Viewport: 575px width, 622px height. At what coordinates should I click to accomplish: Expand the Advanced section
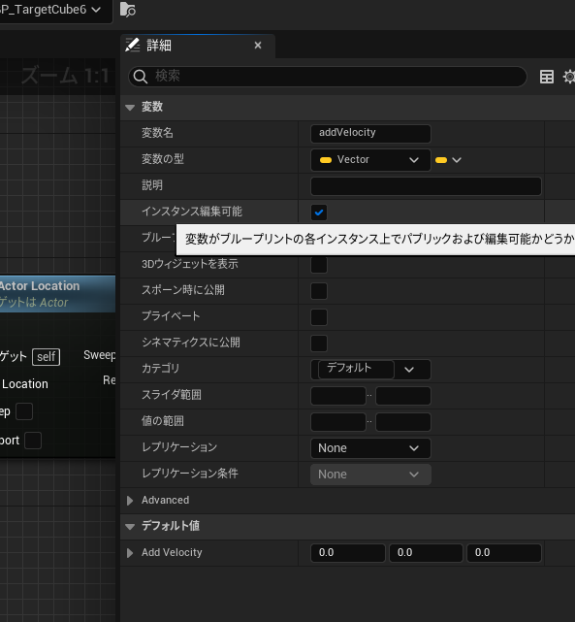[x=130, y=501]
